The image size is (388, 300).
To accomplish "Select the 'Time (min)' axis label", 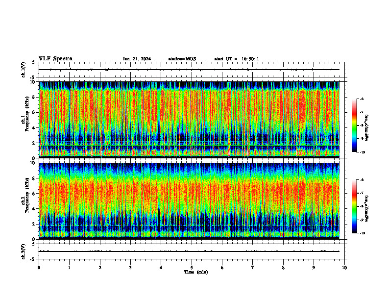I will tap(196, 272).
